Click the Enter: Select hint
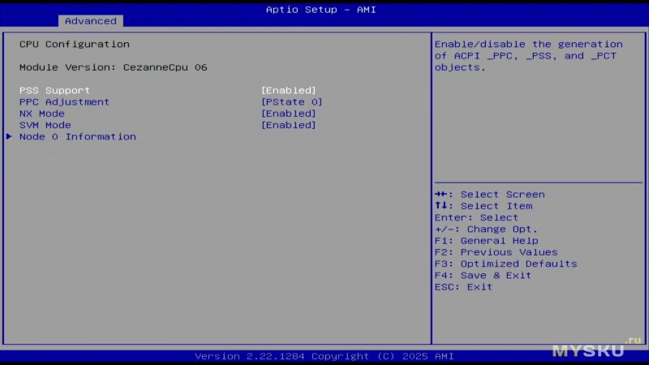649x365 pixels. (x=476, y=217)
